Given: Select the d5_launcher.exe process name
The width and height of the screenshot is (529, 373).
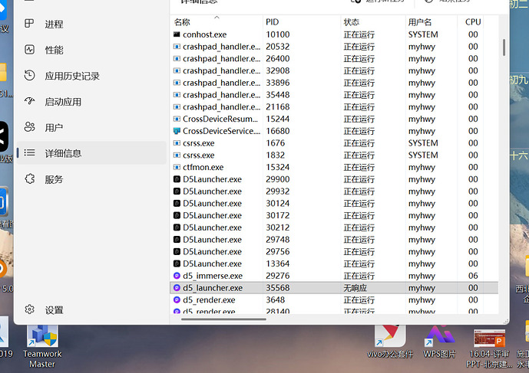Looking at the screenshot, I should 213,288.
